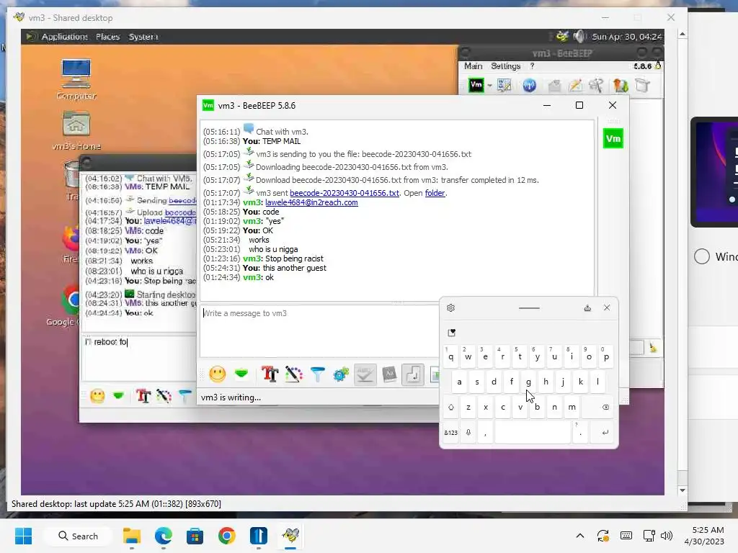The image size is (738, 553).
Task: Tap the microphone dictation key
Action: pos(468,433)
